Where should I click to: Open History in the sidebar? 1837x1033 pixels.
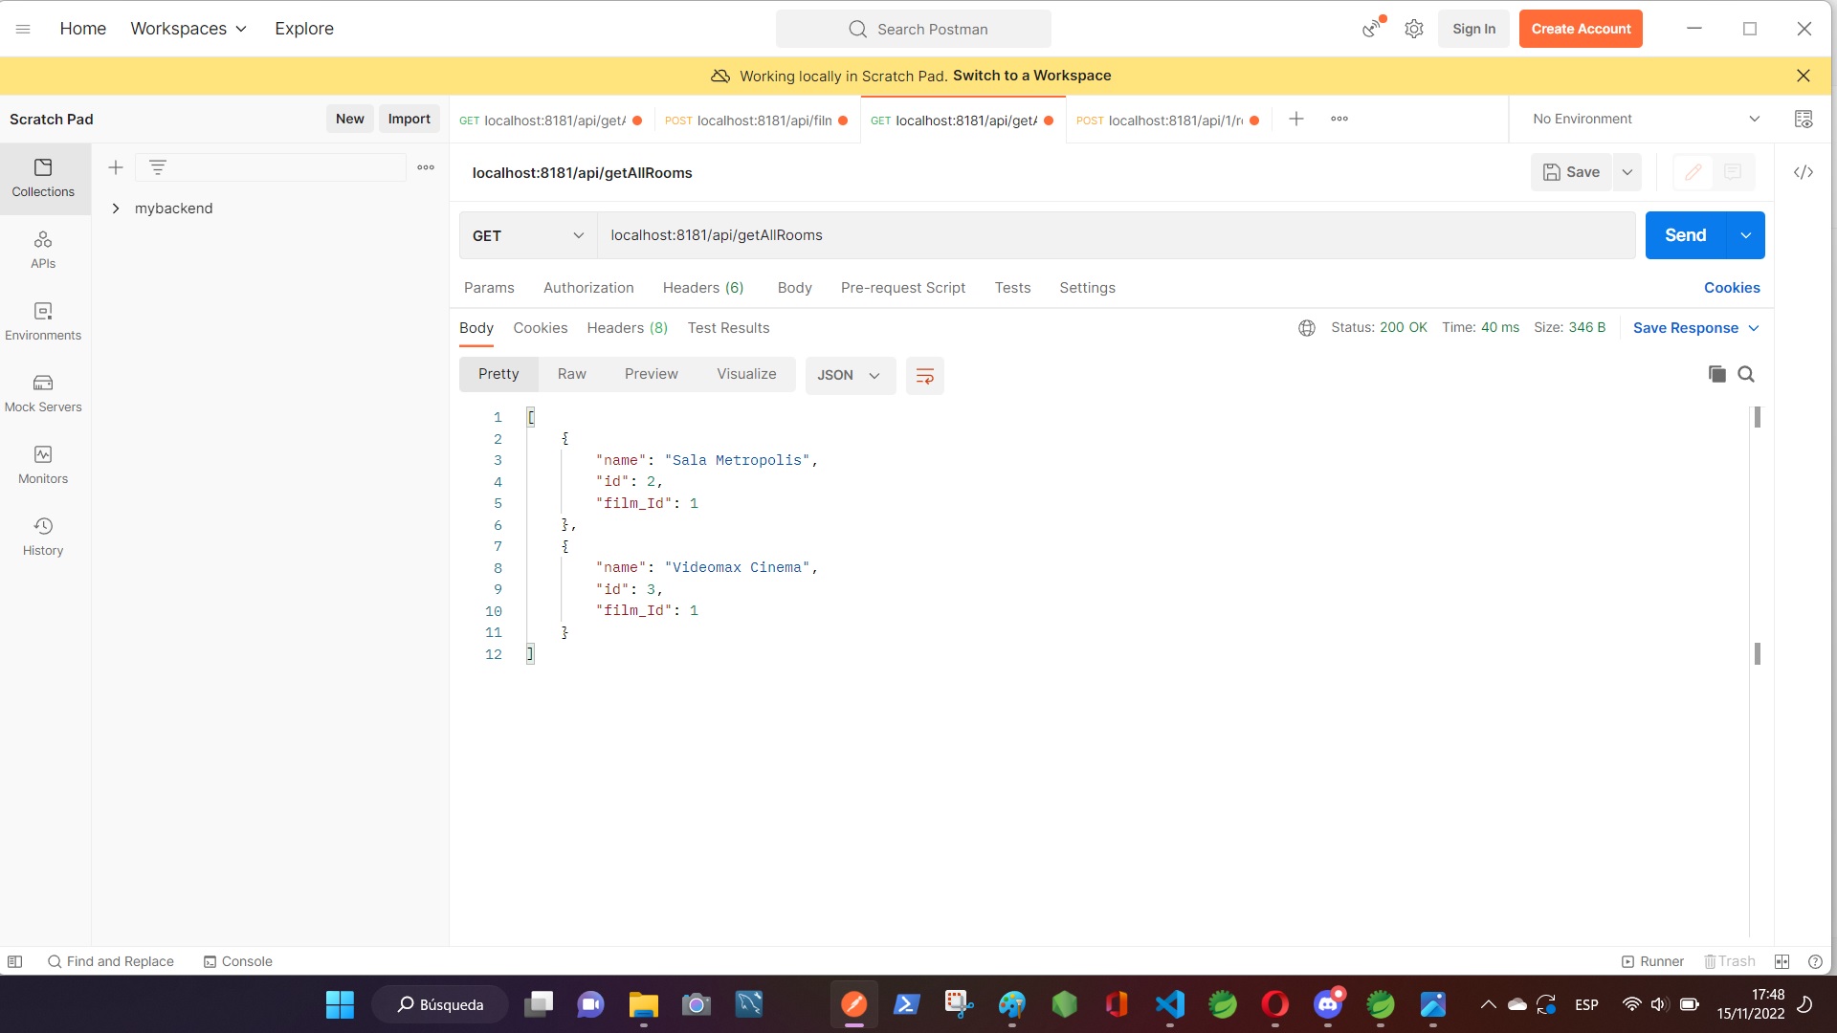click(x=43, y=537)
